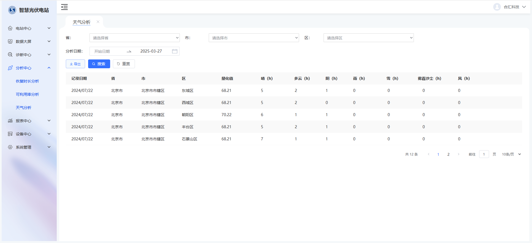Screen dimensions: 532x243
Task: Open the 请选择区 district dropdown
Action: 368,38
